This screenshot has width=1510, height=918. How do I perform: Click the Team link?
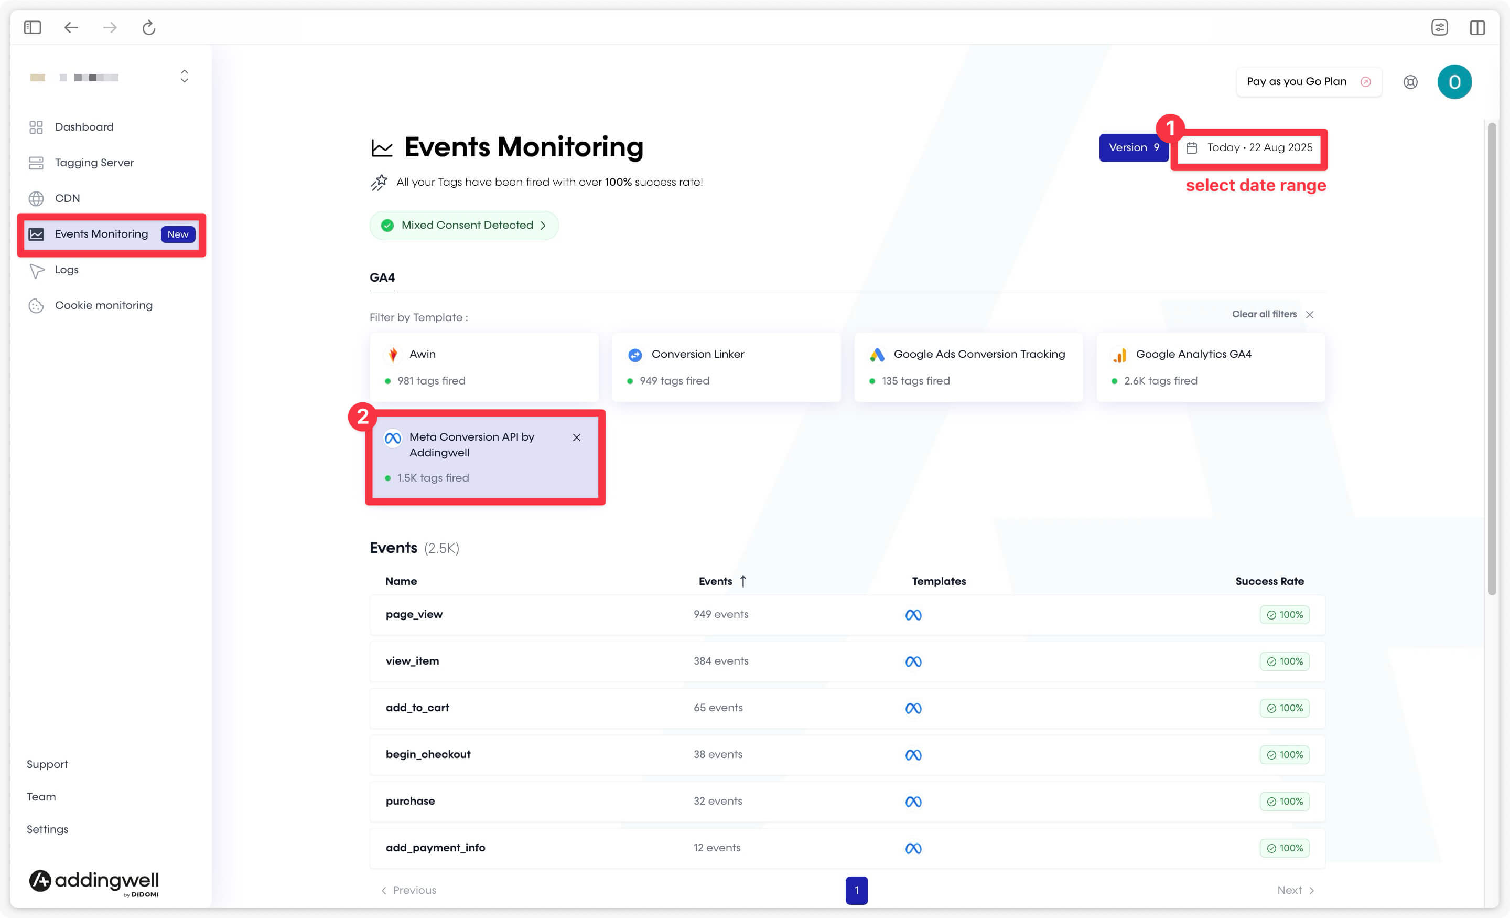pos(41,797)
